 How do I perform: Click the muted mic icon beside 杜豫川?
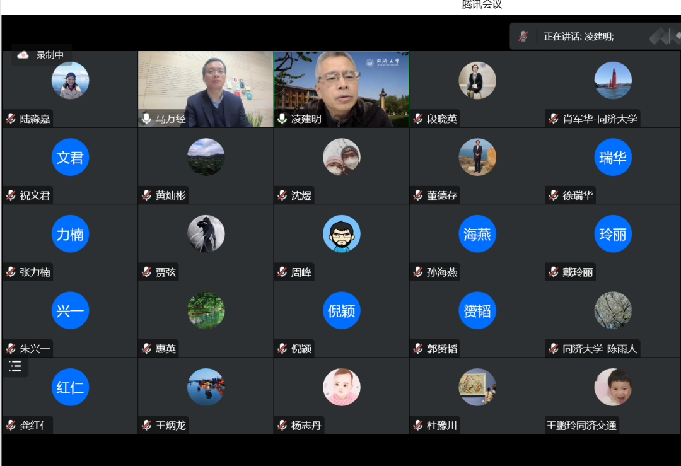pyautogui.click(x=417, y=426)
